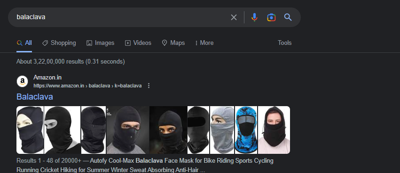Click the Amazon.in site name

(47, 78)
